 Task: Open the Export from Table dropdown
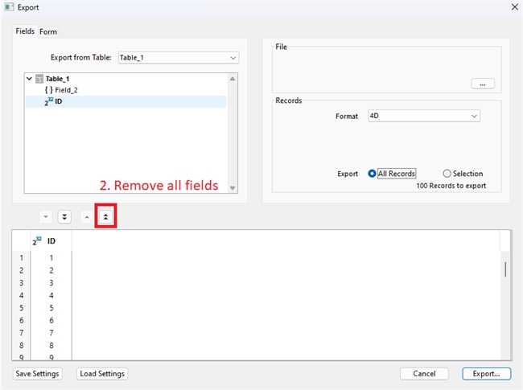[178, 58]
